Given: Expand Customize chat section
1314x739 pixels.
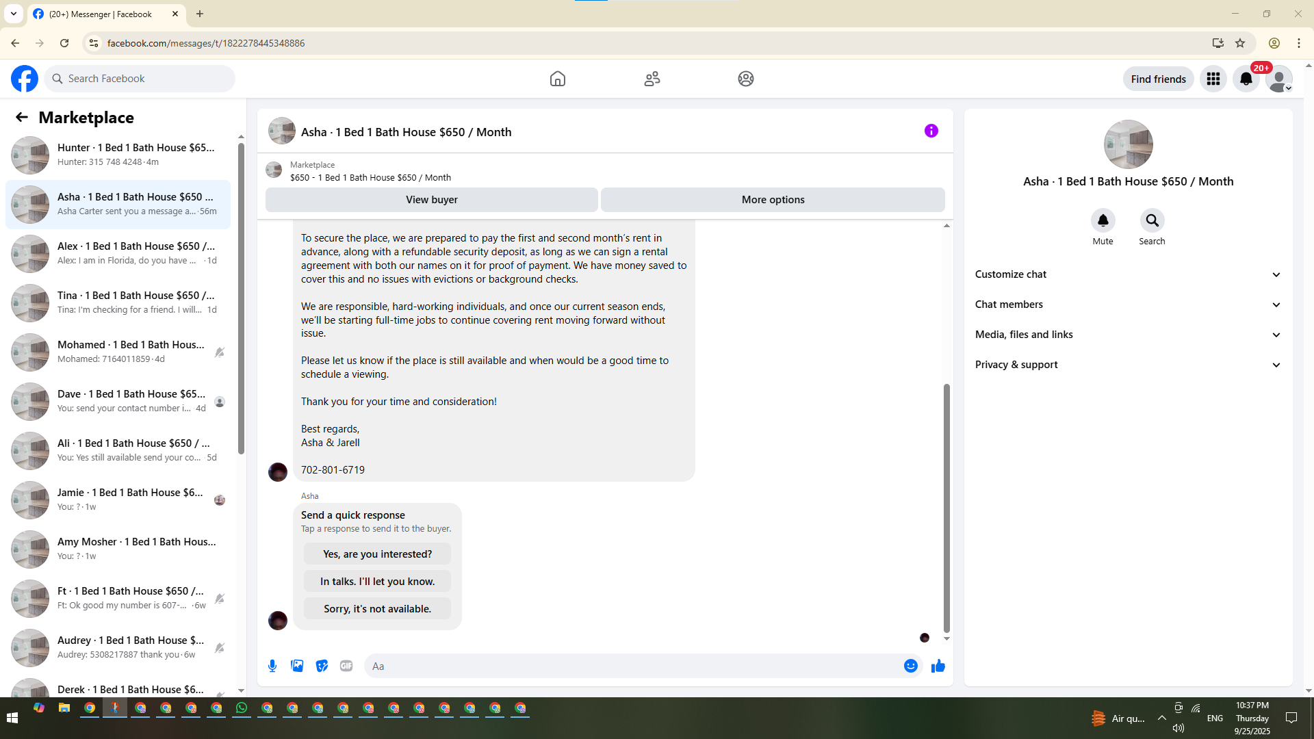Looking at the screenshot, I should 1127,274.
